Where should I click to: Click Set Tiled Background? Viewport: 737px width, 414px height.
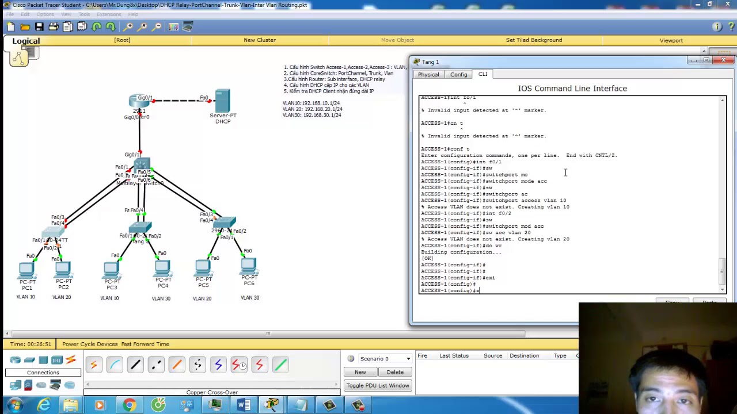pyautogui.click(x=534, y=40)
